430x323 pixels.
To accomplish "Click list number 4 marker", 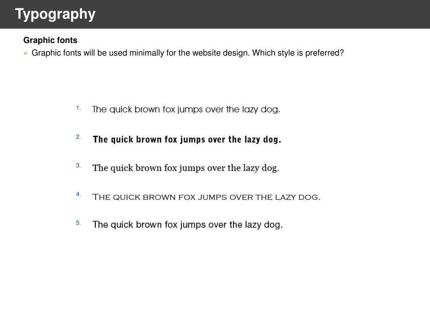I will (79, 194).
